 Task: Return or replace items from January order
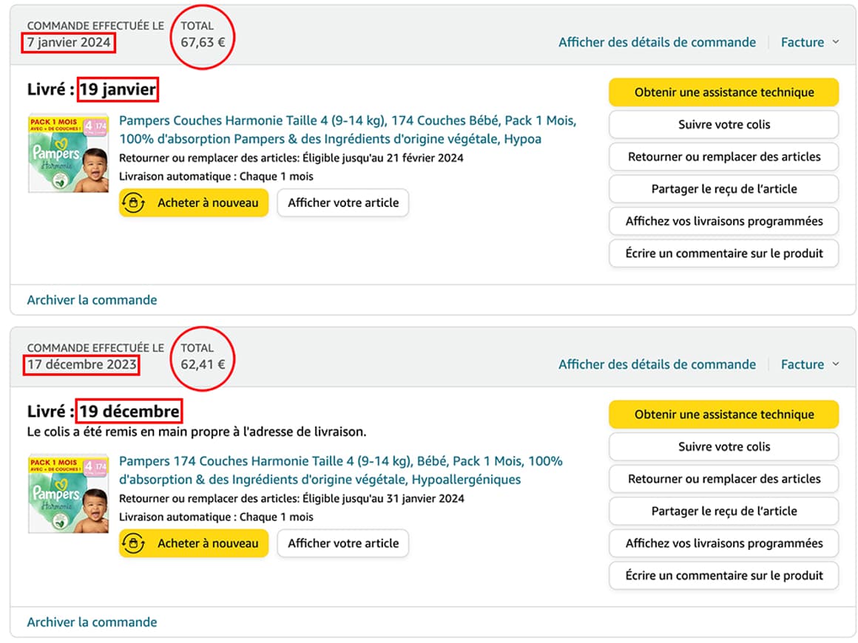click(723, 157)
